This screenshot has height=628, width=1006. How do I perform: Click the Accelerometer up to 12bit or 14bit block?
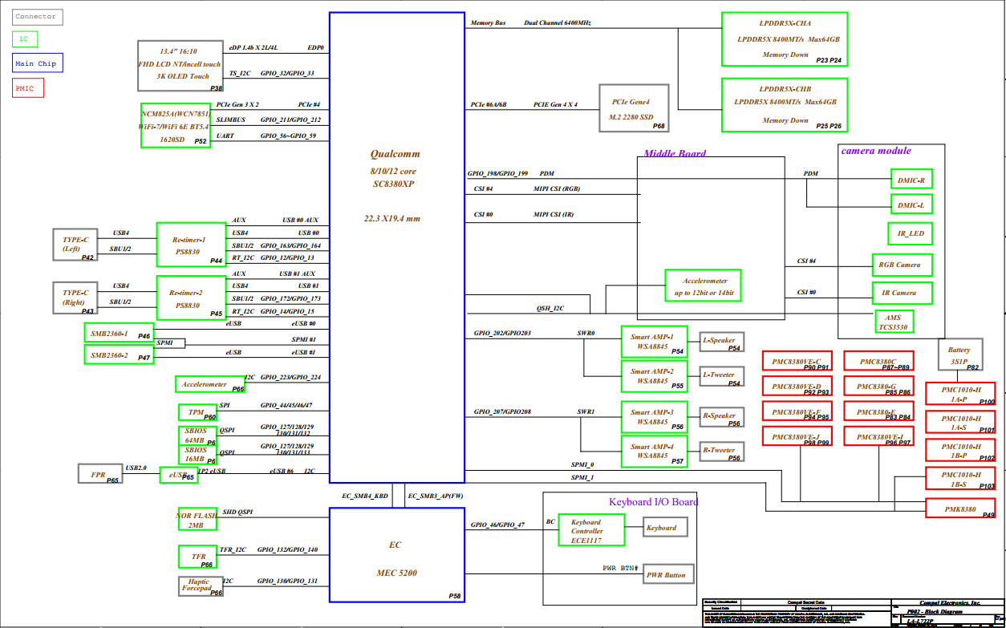[704, 286]
